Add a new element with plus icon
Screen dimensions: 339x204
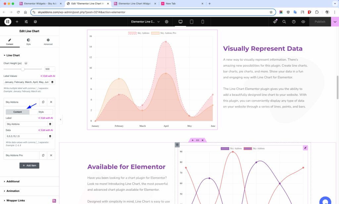(x=17, y=22)
